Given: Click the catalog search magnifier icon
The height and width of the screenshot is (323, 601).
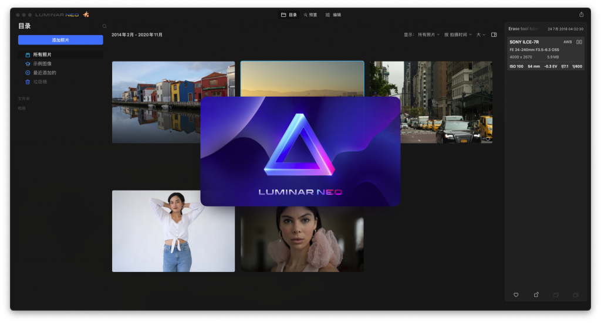Looking at the screenshot, I should pos(104,26).
